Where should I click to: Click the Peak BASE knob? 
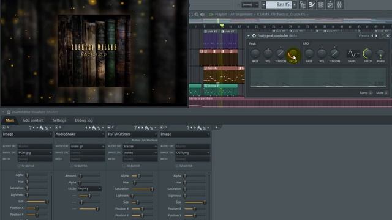click(255, 53)
